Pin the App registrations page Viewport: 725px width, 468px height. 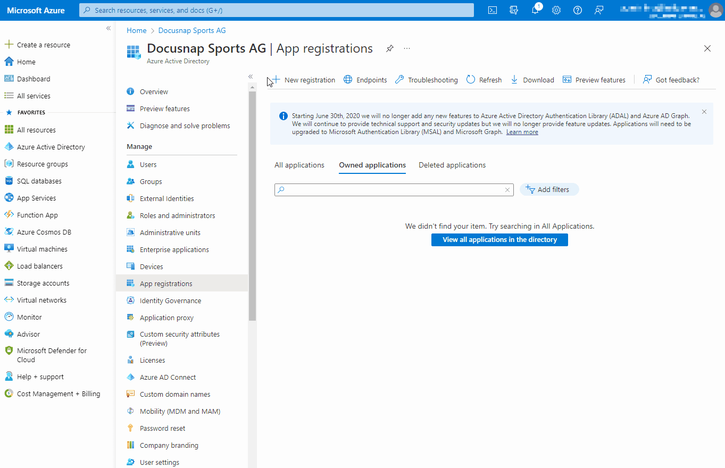click(x=389, y=48)
